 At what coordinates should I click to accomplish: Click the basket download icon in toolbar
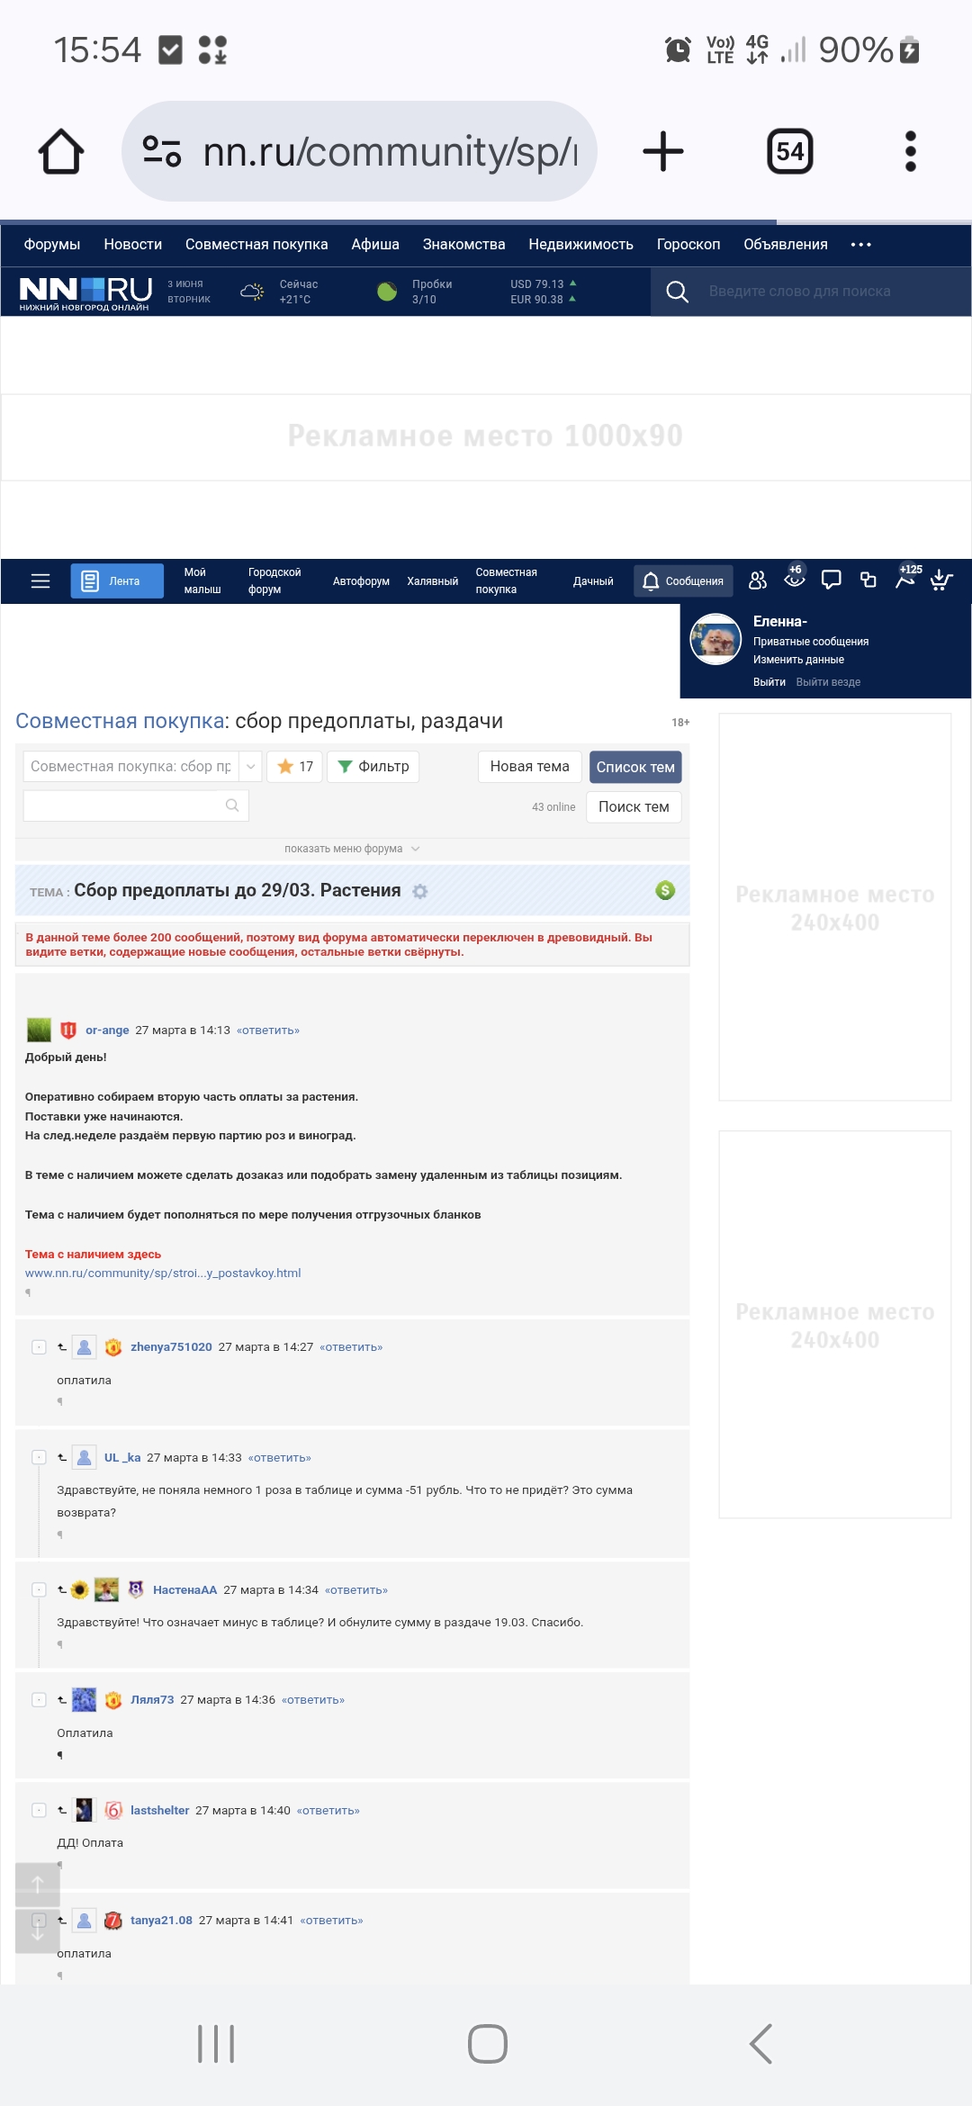click(x=941, y=580)
